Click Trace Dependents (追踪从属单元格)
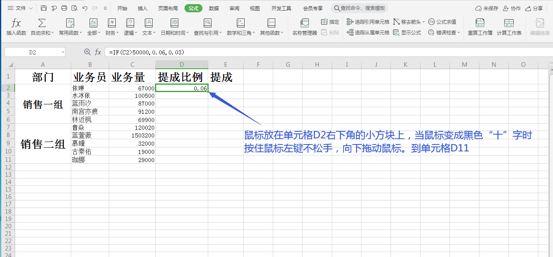 coord(368,33)
